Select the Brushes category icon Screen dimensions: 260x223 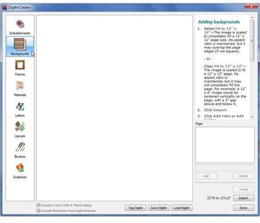coord(20,150)
